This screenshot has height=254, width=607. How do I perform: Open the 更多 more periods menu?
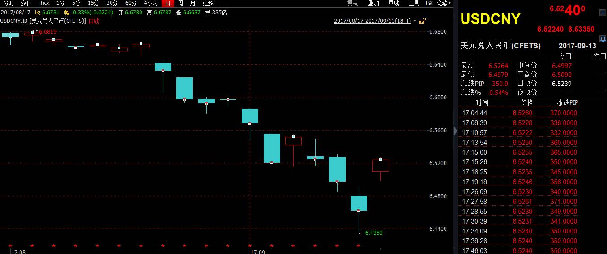coord(208,3)
